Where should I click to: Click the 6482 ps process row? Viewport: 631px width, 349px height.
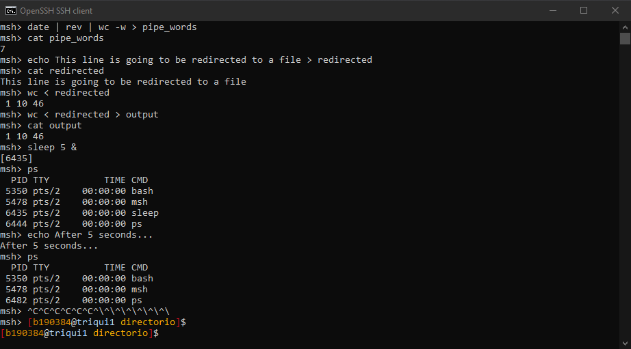[74, 301]
